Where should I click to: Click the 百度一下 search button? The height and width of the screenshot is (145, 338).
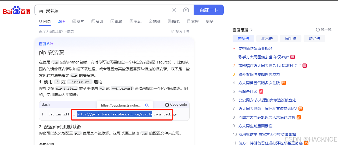[209, 10]
